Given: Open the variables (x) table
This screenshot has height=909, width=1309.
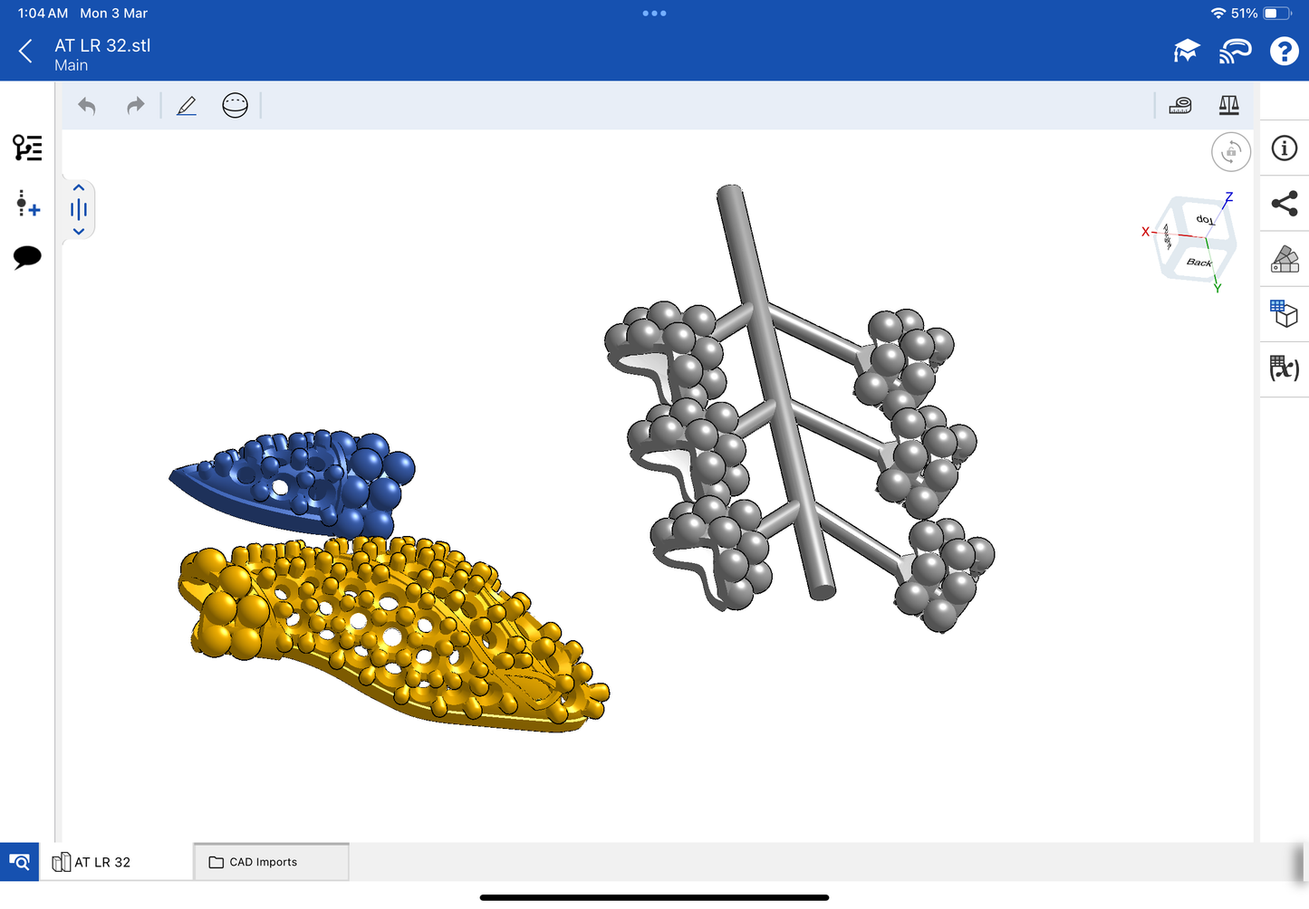Looking at the screenshot, I should point(1284,368).
